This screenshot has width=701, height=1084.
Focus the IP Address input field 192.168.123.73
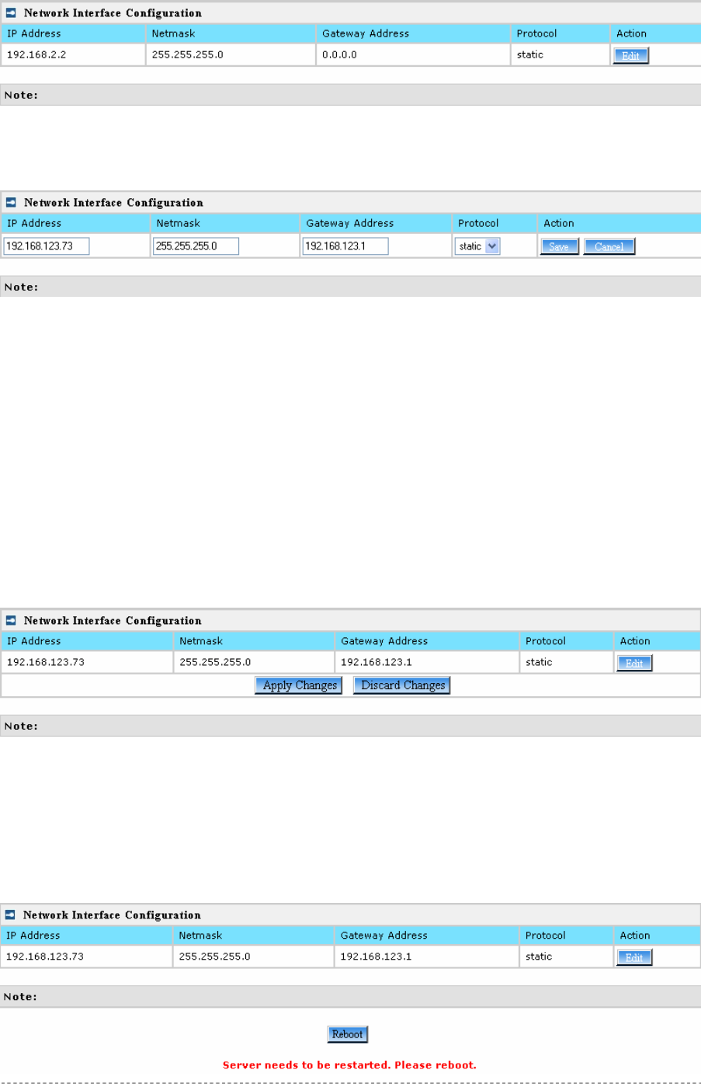[47, 246]
